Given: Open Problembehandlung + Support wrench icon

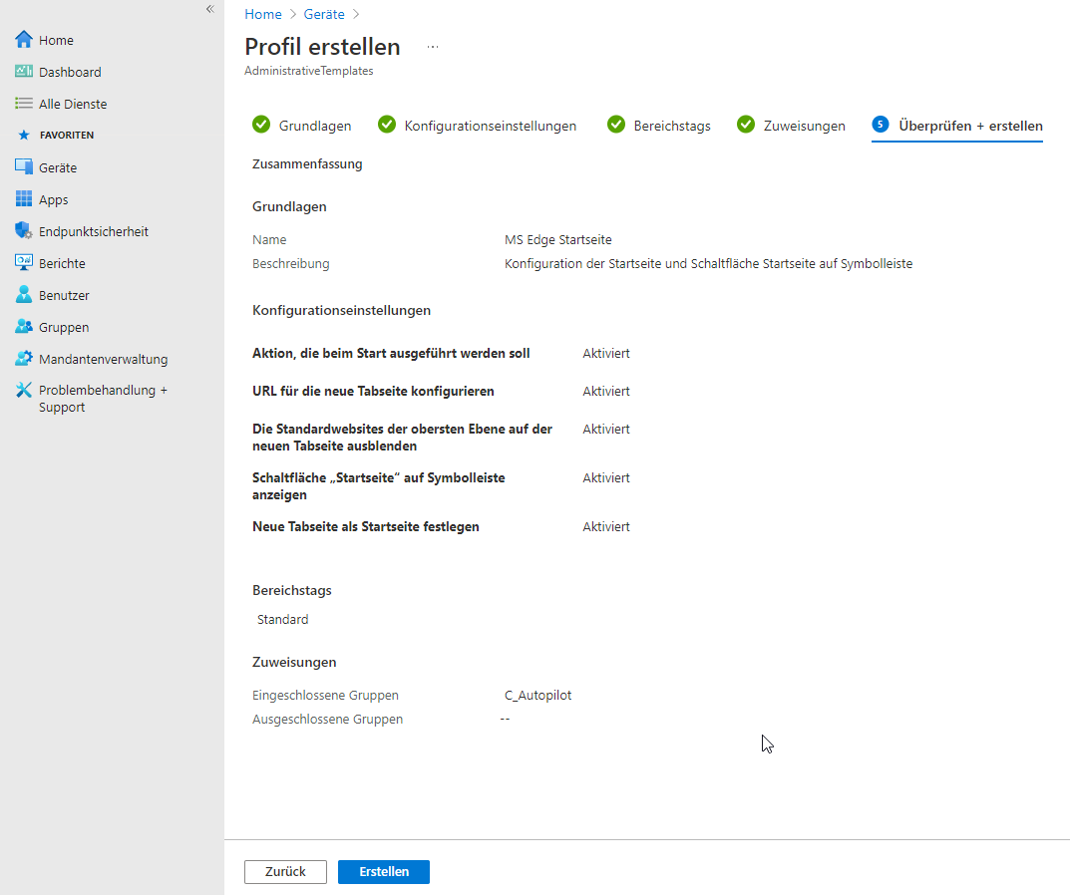Looking at the screenshot, I should [x=24, y=391].
